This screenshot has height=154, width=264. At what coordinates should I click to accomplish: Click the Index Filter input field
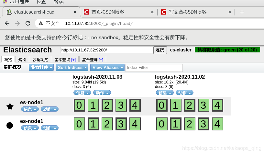click(x=154, y=68)
